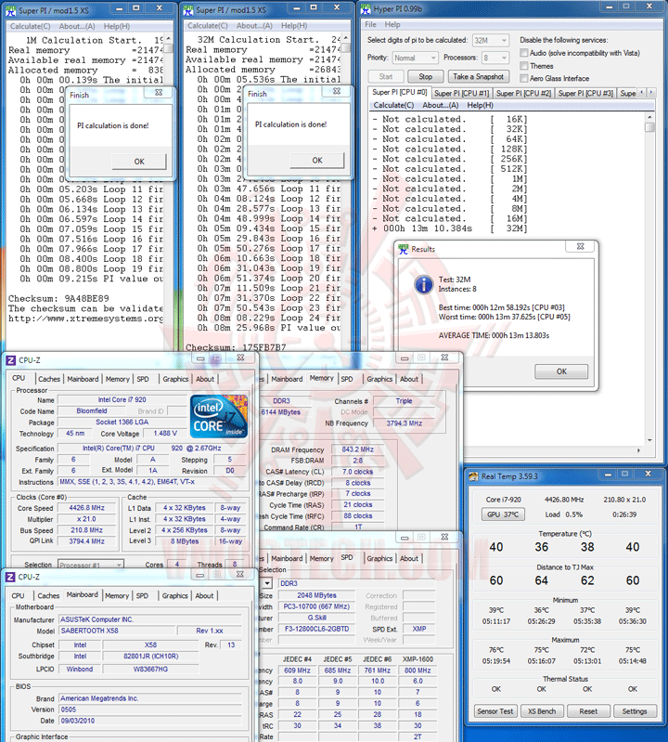Open About tab in CPU-Z SPD window
This screenshot has height=742, width=668.
tap(409, 558)
